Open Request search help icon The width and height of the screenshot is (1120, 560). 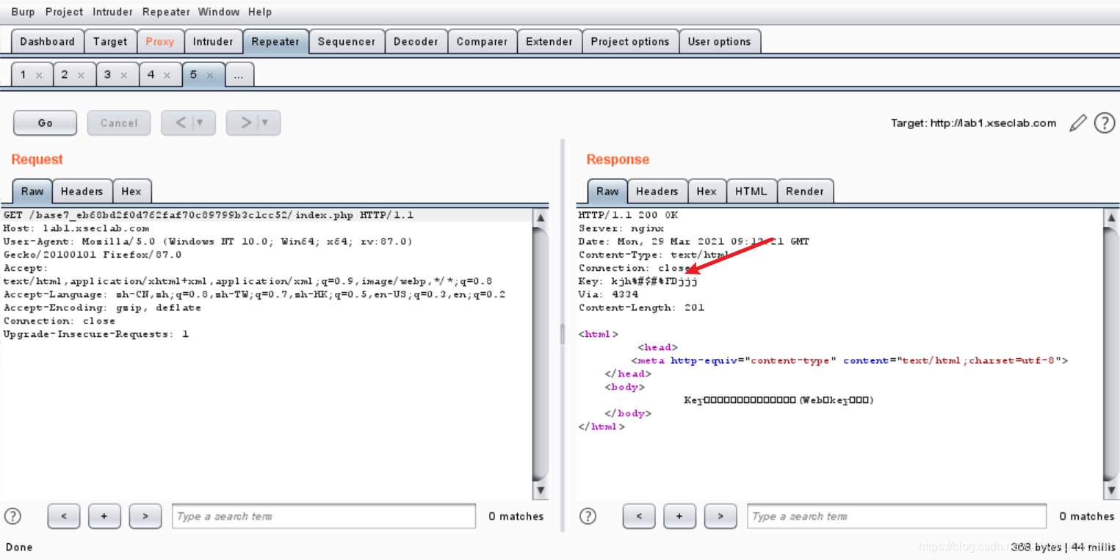(12, 516)
